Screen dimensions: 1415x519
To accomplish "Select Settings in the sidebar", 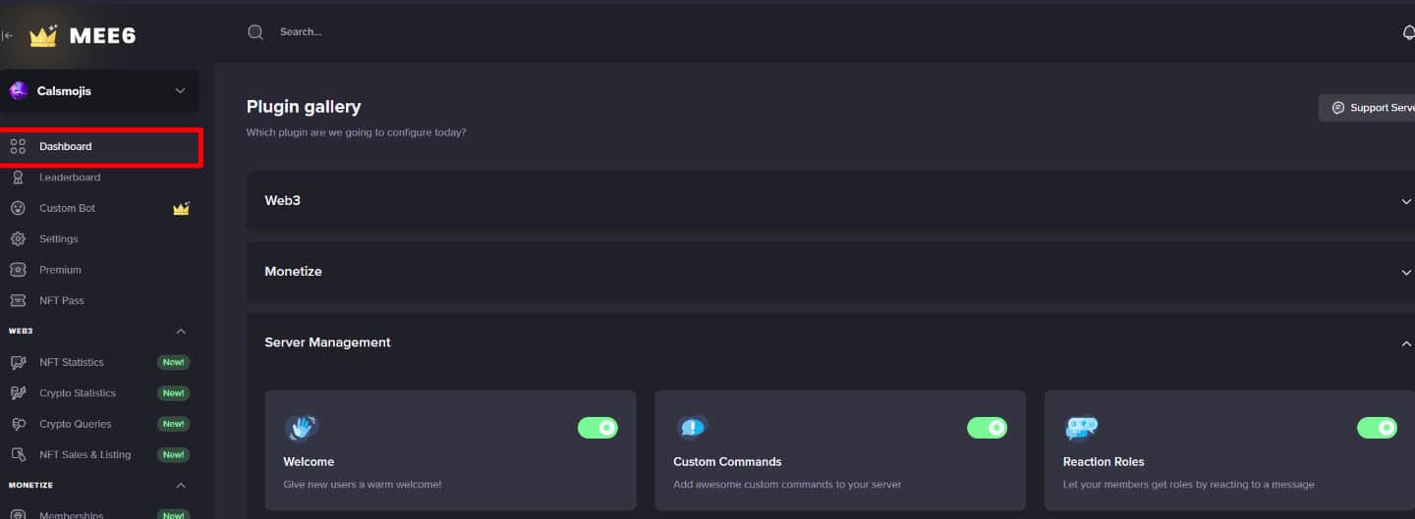I will tap(58, 239).
